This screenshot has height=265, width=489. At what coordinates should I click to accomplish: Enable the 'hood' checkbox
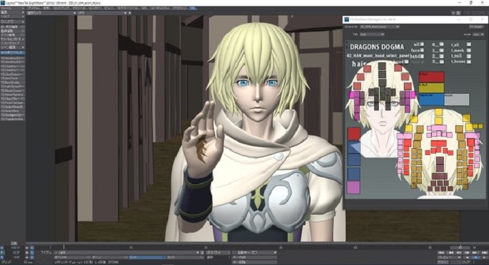click(406, 62)
